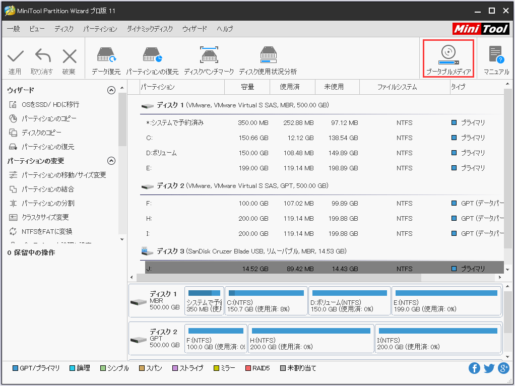
Task: Click the sidebar scroll down arrow
Action: click(x=122, y=239)
